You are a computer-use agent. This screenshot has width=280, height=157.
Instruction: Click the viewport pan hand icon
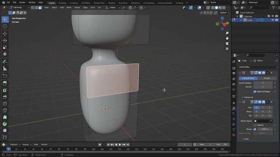point(227,38)
